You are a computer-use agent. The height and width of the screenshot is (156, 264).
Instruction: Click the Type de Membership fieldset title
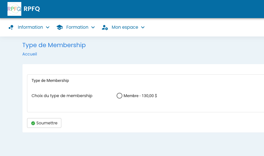50,80
